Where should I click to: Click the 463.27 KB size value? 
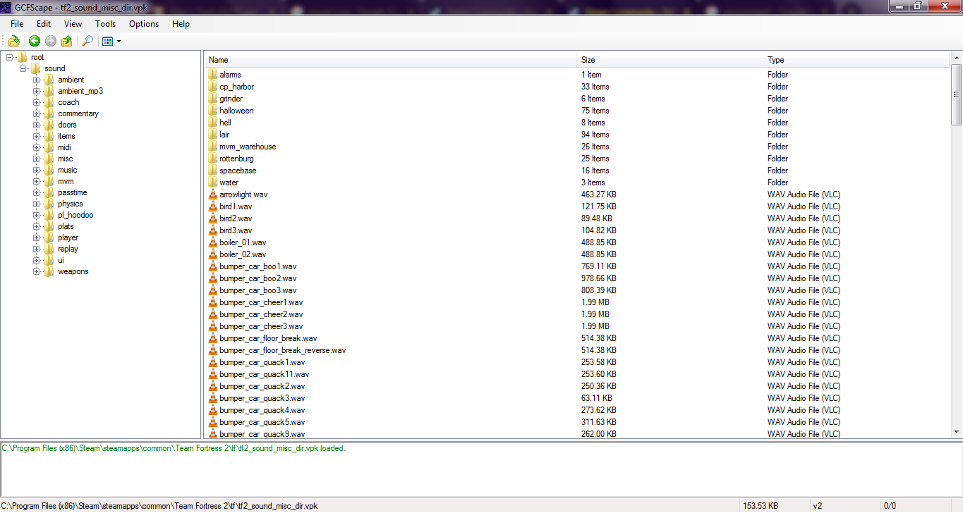(x=598, y=194)
